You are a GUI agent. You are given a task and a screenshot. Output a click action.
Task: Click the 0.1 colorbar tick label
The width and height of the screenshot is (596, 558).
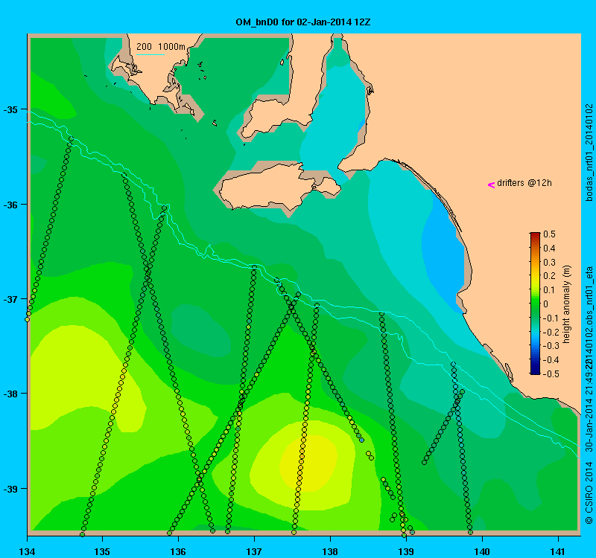(549, 290)
